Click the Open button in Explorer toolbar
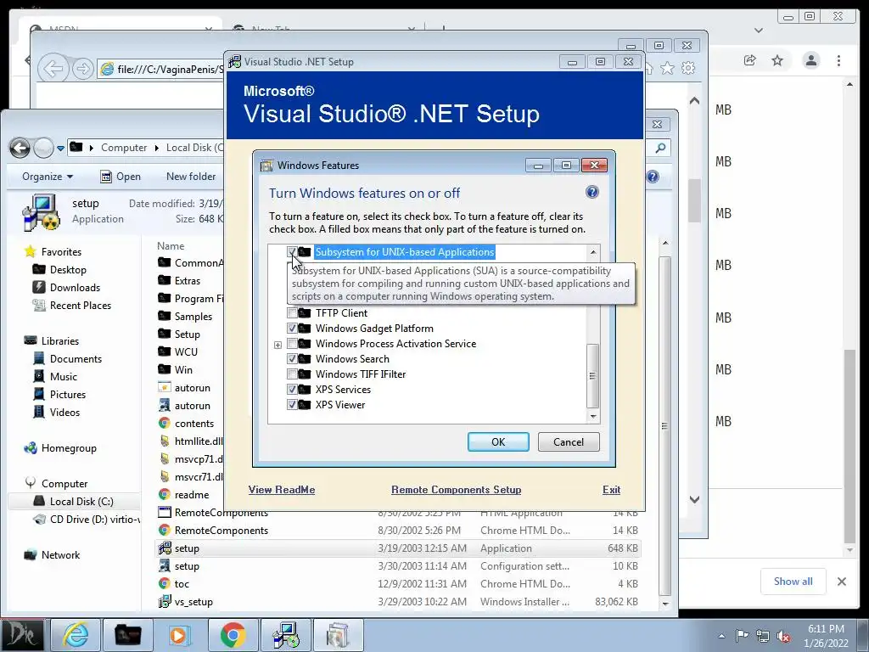 tap(121, 177)
